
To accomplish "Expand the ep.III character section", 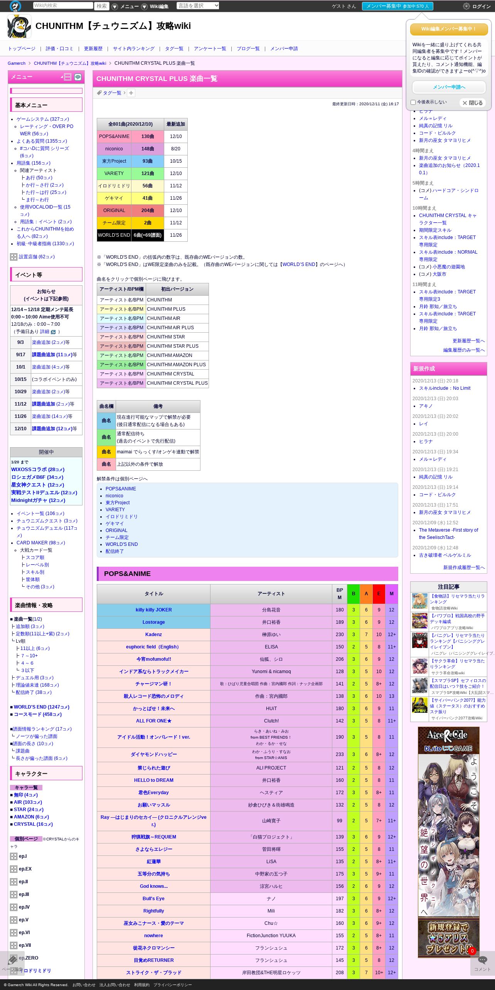I will [x=13, y=894].
